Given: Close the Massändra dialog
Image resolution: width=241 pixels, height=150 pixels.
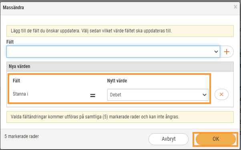Looking at the screenshot, I should coord(235,7).
